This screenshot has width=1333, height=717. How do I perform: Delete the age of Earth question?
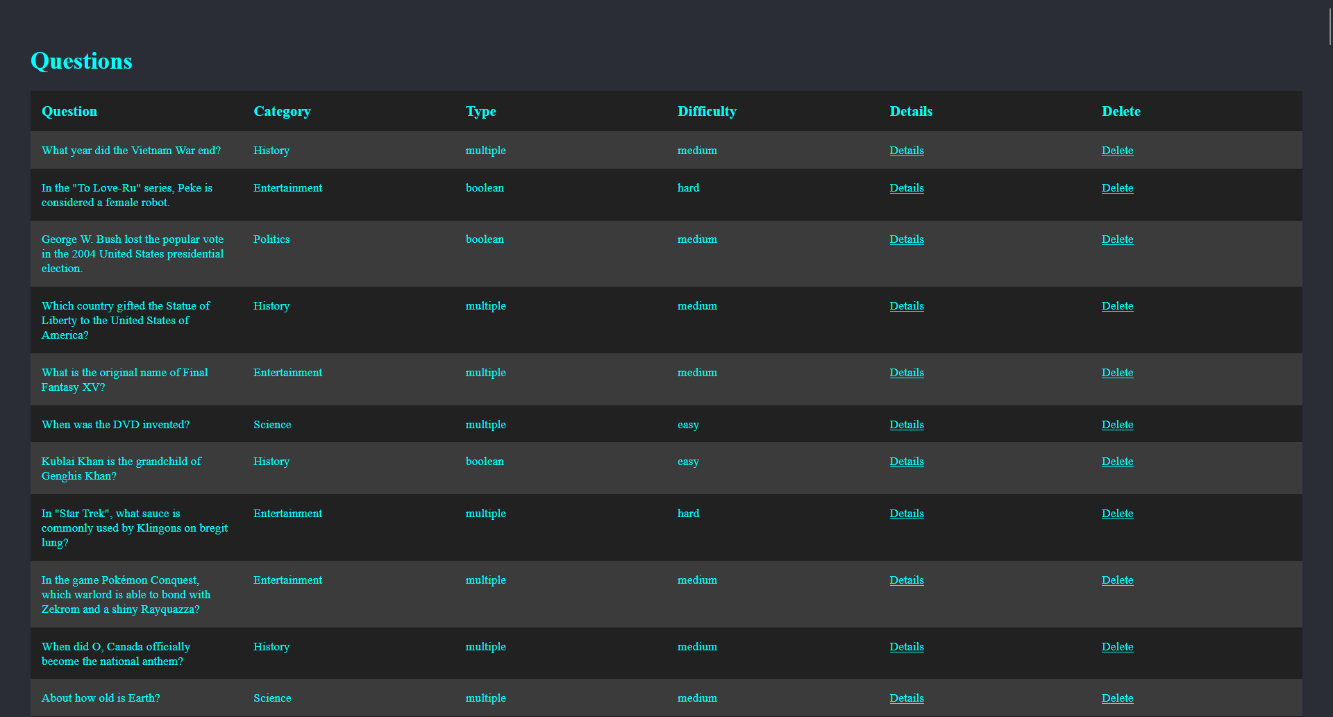pyautogui.click(x=1116, y=698)
